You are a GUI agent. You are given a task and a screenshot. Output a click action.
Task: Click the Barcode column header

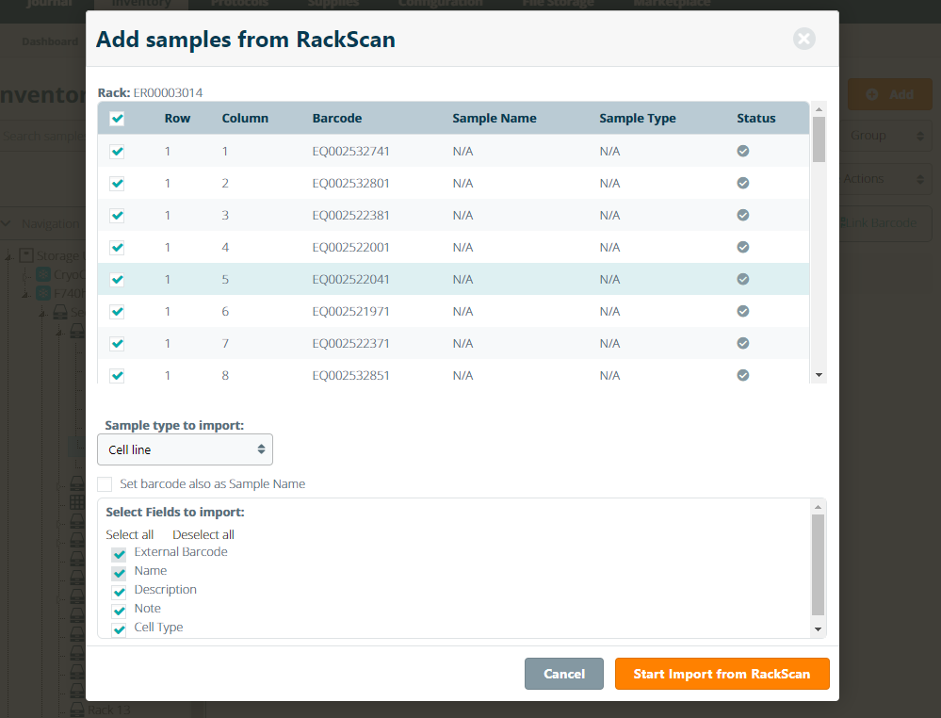[x=336, y=119]
